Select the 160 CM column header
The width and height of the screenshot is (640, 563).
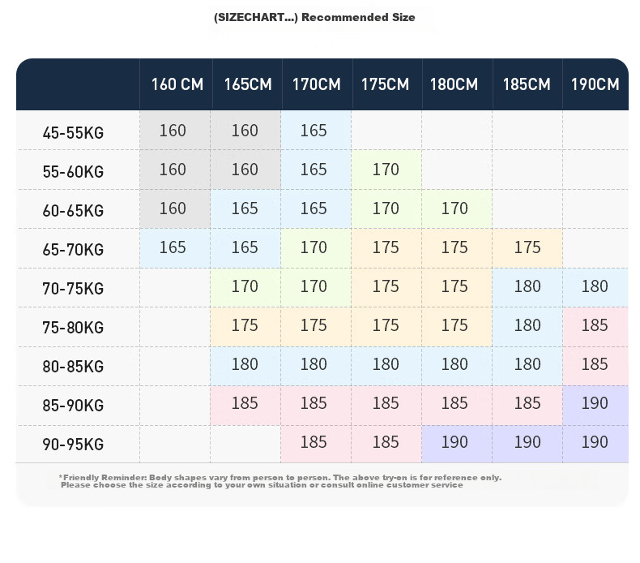[x=177, y=84]
